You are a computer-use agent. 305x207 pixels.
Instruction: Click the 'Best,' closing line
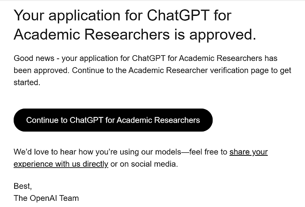tap(23, 186)
